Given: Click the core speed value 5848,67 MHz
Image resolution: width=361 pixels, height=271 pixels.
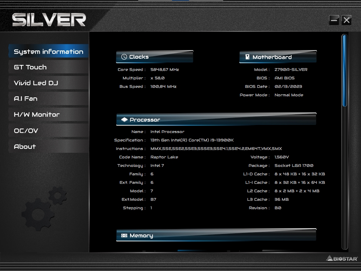Looking at the screenshot, I should 165,70.
